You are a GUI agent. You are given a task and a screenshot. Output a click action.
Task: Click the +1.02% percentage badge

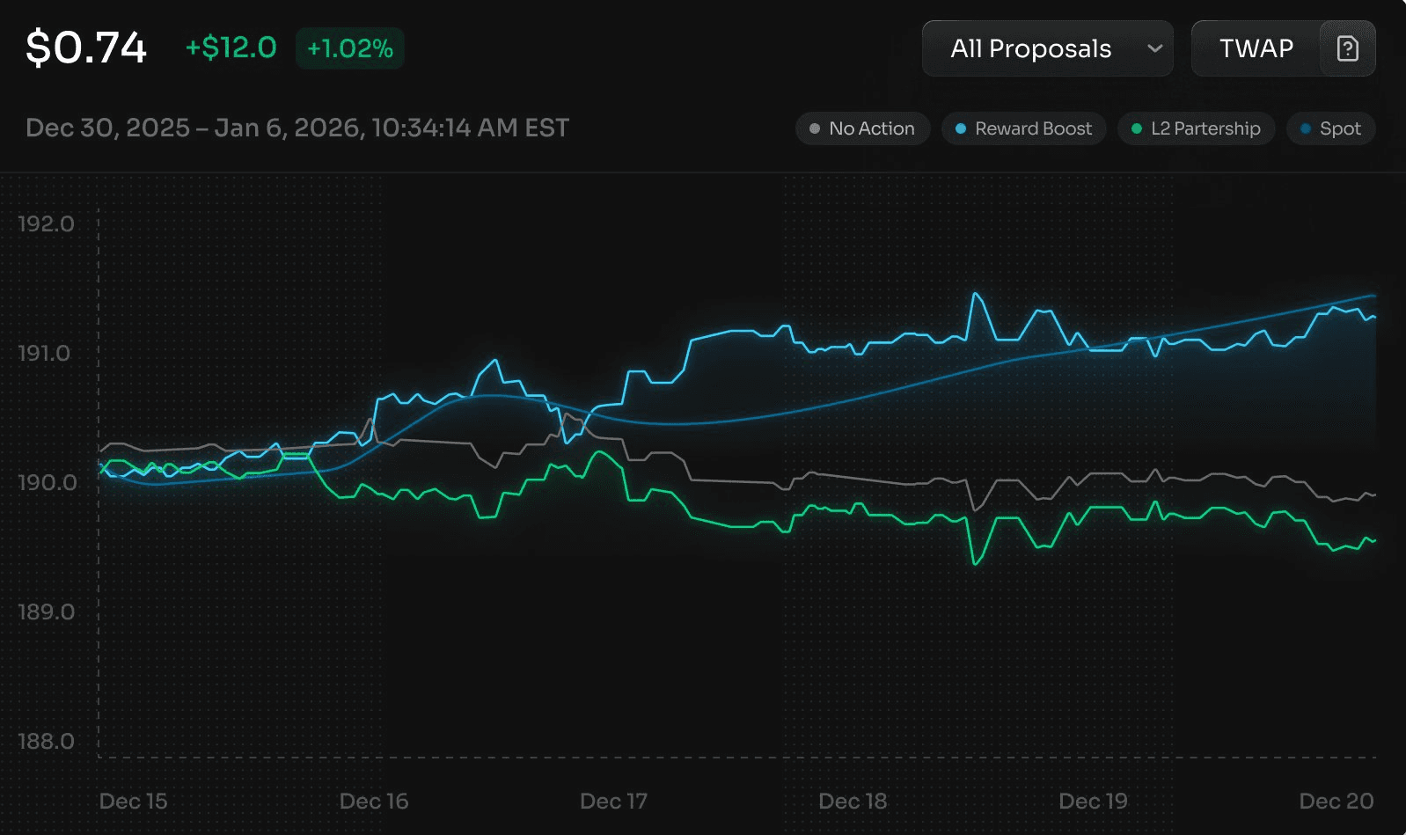pyautogui.click(x=349, y=49)
